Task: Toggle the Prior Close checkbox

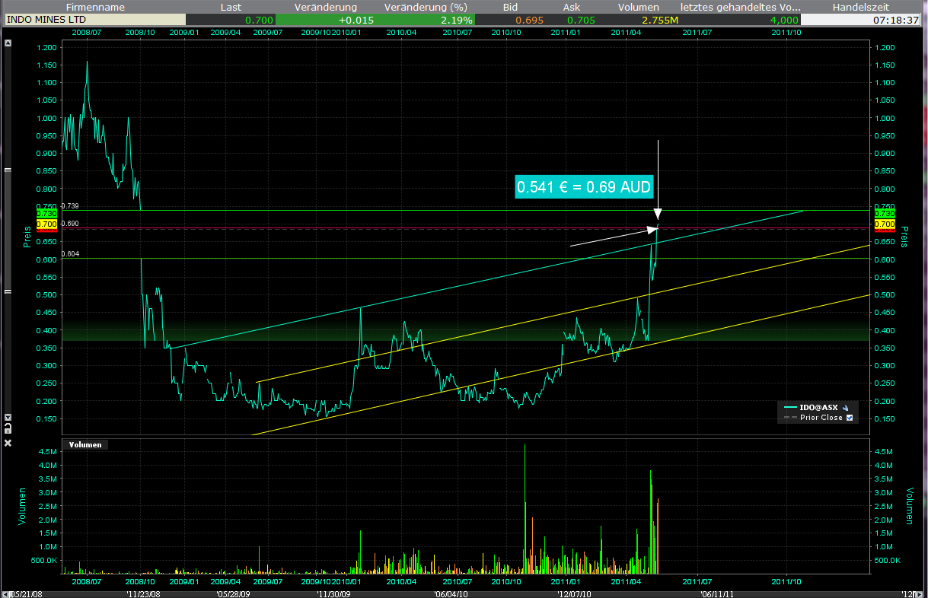Action: (x=850, y=418)
